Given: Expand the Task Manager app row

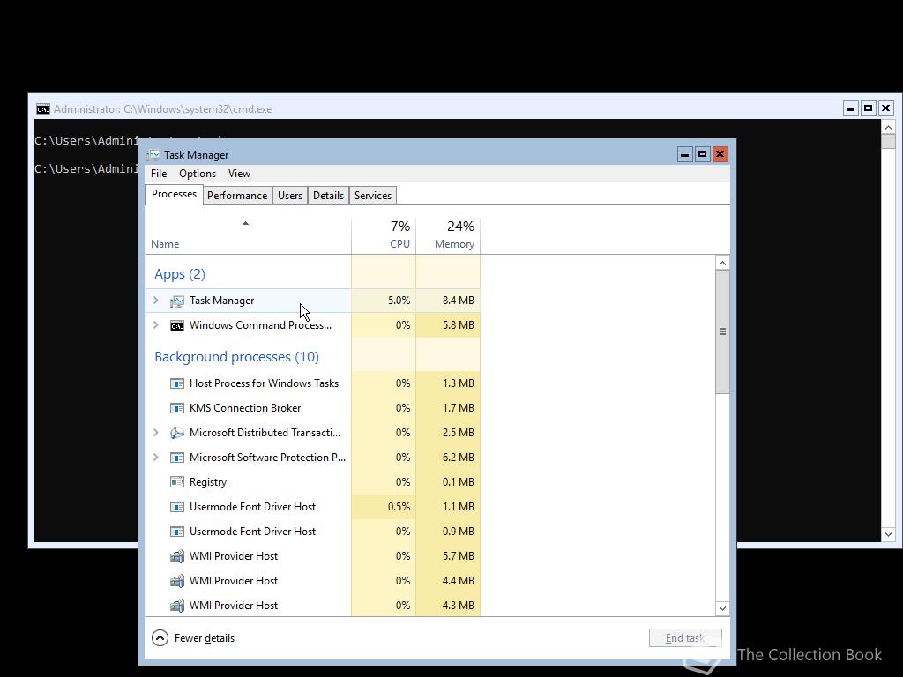Looking at the screenshot, I should click(x=155, y=301).
